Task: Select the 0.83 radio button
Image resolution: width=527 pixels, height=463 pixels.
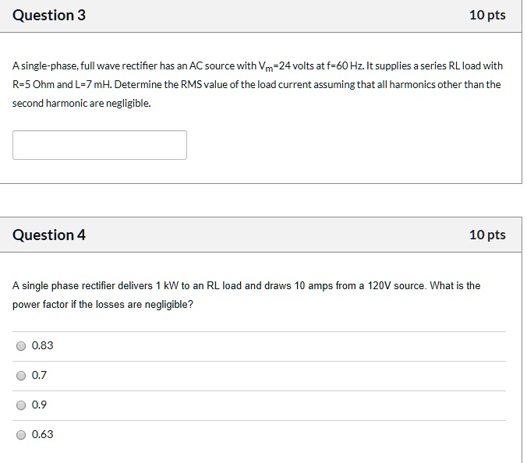Action: click(21, 346)
